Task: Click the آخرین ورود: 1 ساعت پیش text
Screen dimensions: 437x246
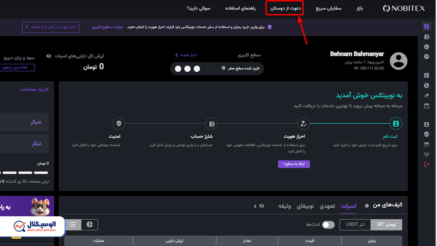Action: (x=364, y=62)
